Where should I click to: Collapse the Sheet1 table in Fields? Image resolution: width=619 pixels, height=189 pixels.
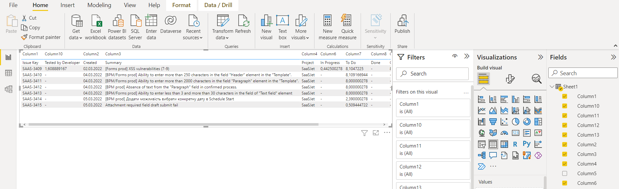pos(552,87)
